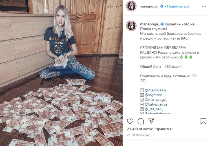Viewport: 214px width, 146px height.
Task: Visit the @mariapoga_ mention in the caption list
Action: 156,100
